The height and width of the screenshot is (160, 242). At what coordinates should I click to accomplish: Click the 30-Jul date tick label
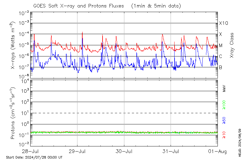click(x=124, y=151)
